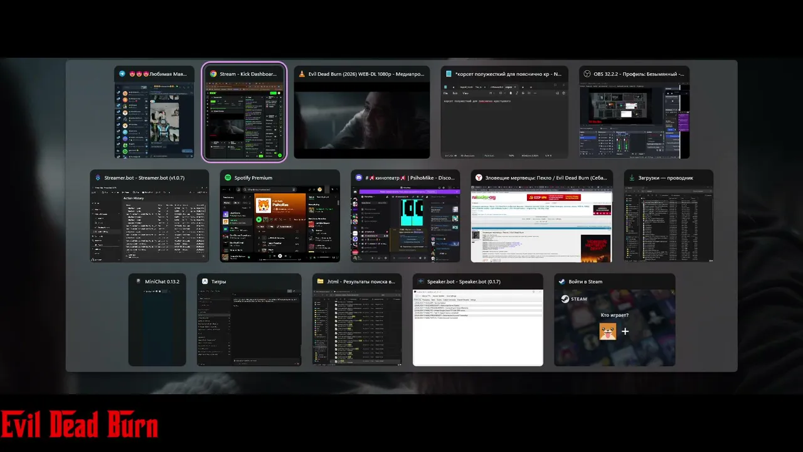Click the "MiniChat 0.13.2" title text
Screen dimensions: 803x452
tap(162, 282)
